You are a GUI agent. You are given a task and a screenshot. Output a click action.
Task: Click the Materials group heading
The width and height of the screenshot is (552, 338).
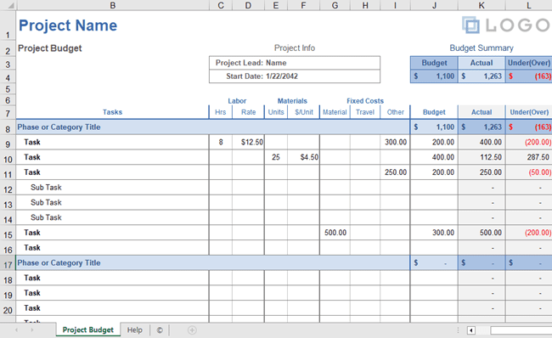point(292,101)
